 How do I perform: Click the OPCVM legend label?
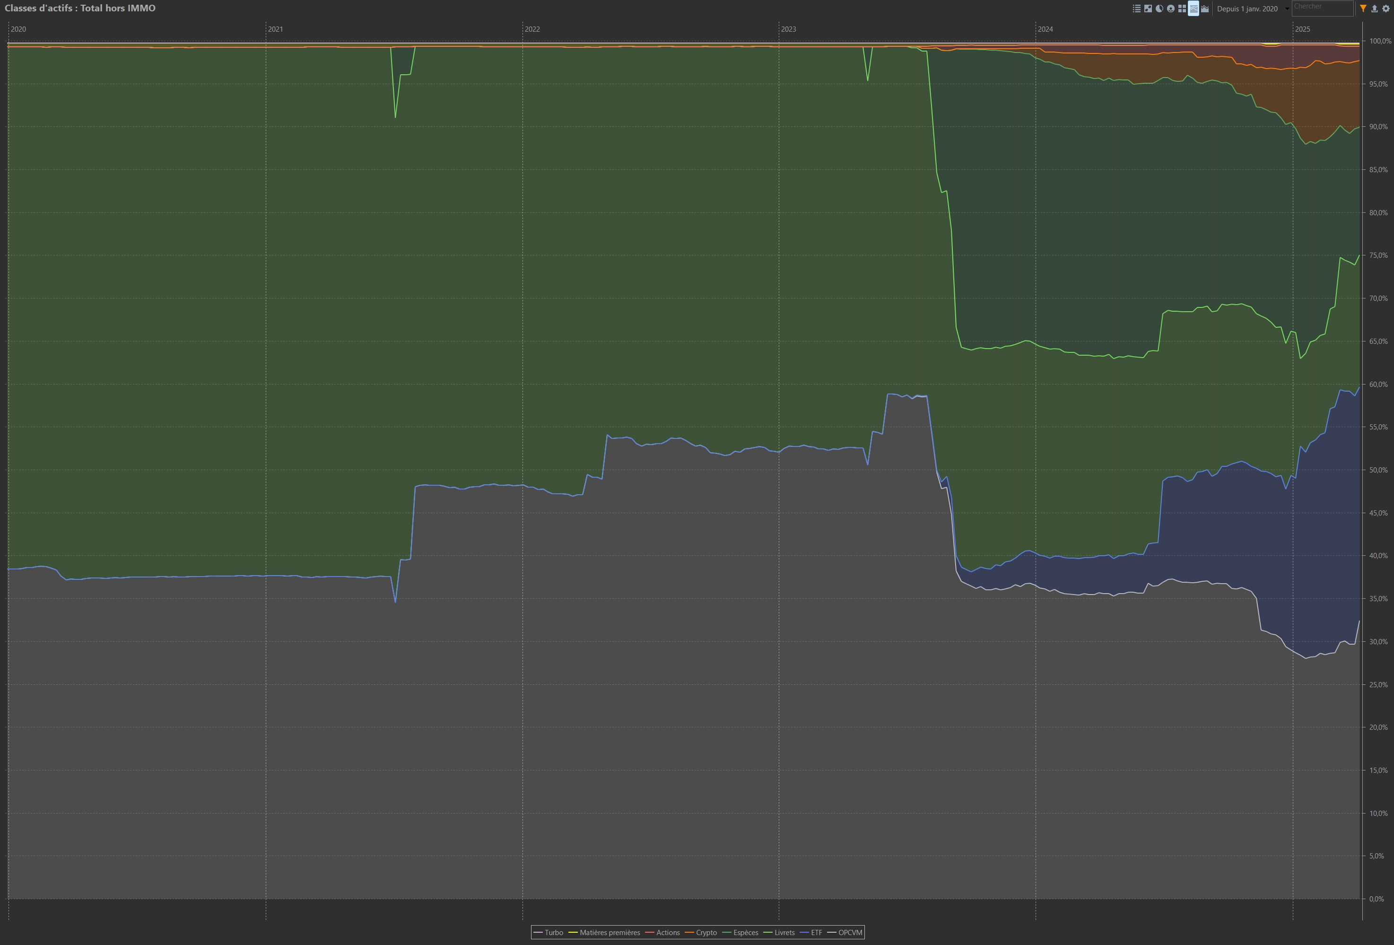[850, 932]
